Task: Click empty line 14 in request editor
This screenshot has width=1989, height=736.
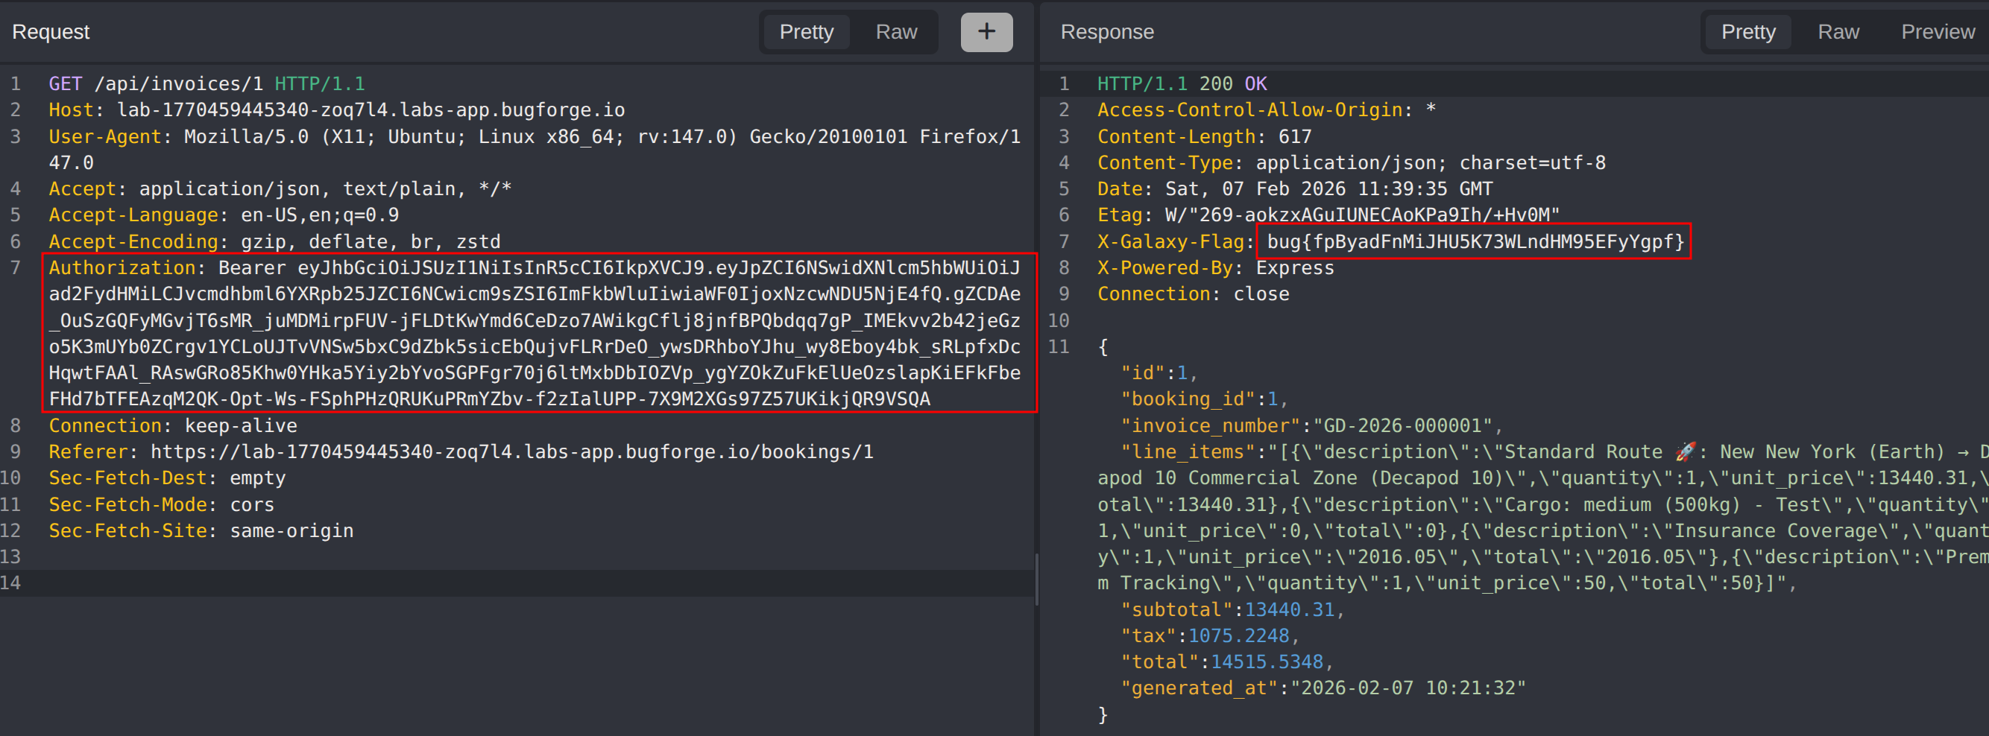Action: (x=463, y=583)
